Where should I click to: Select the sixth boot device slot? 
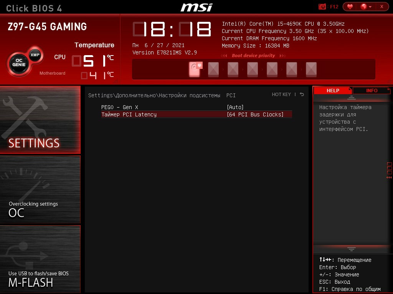click(292, 69)
